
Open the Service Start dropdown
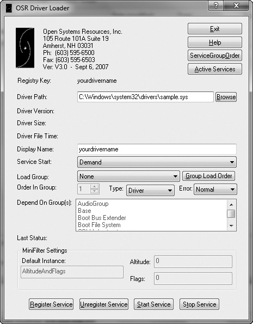click(157, 162)
